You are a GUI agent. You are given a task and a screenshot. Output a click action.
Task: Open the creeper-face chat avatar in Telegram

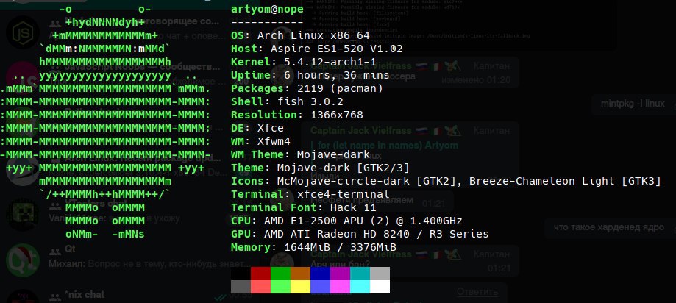pos(22,214)
